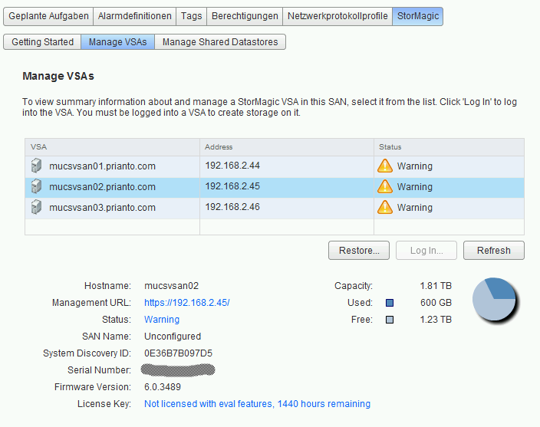The height and width of the screenshot is (427, 540).
Task: Select row mucsvsan03.prianto.com
Action: [x=275, y=209]
